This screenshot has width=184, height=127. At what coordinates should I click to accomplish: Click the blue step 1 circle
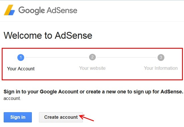coord(20,58)
